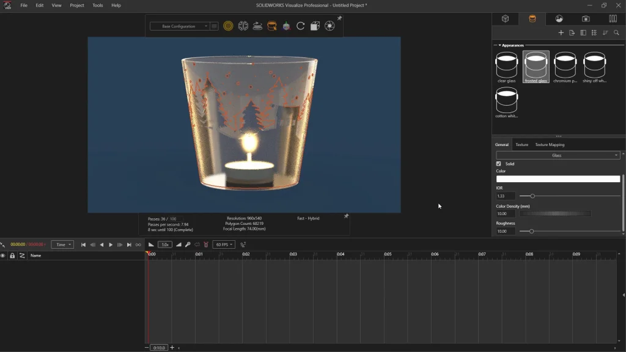Viewport: 626px width, 352px height.
Task: Open the Render Wizard aperture icon
Action: pyautogui.click(x=330, y=26)
